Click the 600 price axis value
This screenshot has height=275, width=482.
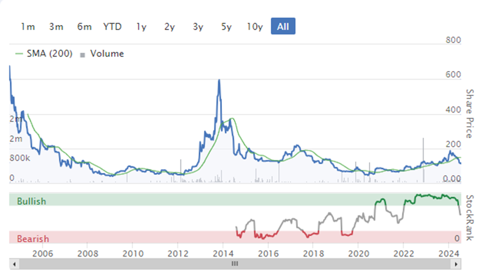coord(453,75)
